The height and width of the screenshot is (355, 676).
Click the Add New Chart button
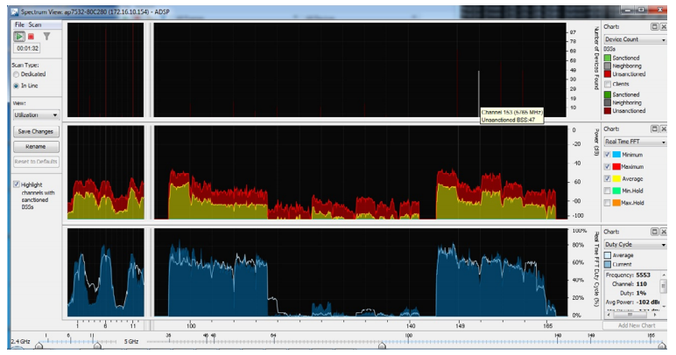click(635, 326)
